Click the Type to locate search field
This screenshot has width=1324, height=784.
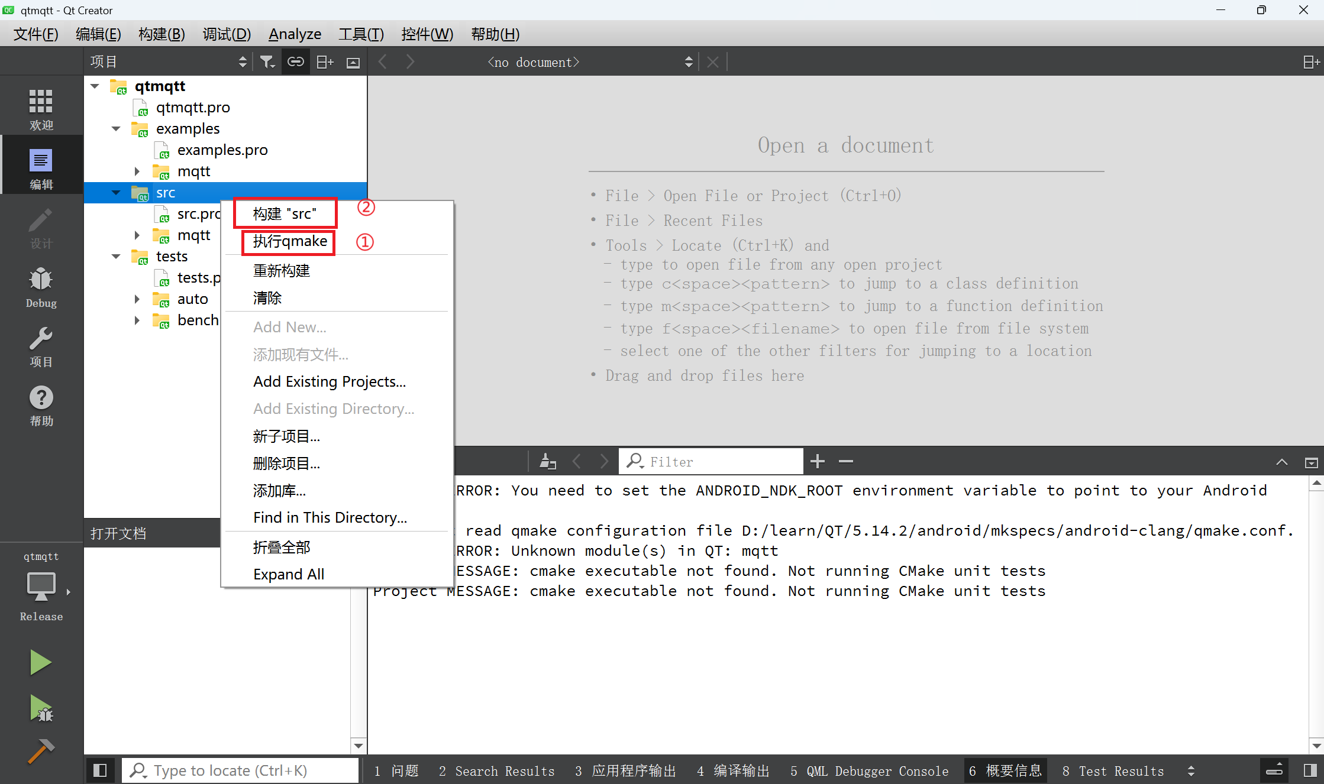click(x=240, y=770)
